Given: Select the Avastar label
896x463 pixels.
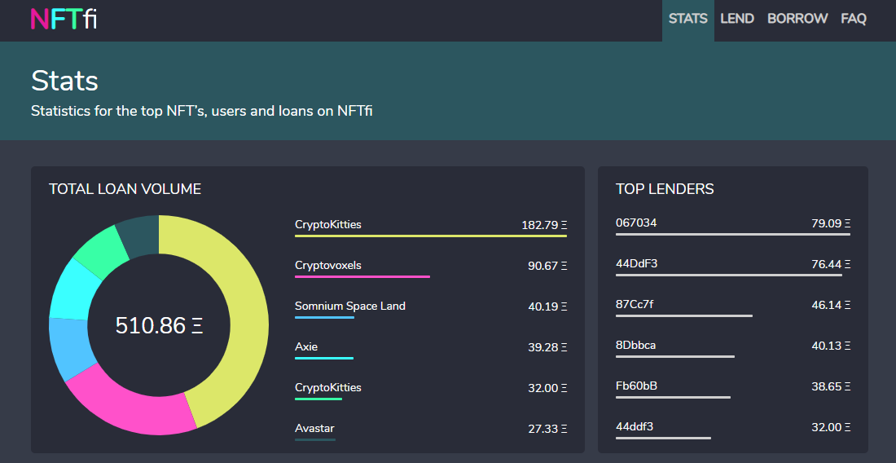Looking at the screenshot, I should pos(315,428).
